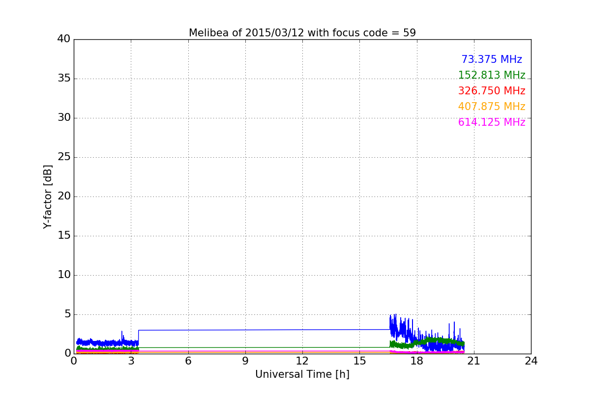Select the 326.750 MHz legend label
Screen dimensions: 590x393
click(x=492, y=91)
